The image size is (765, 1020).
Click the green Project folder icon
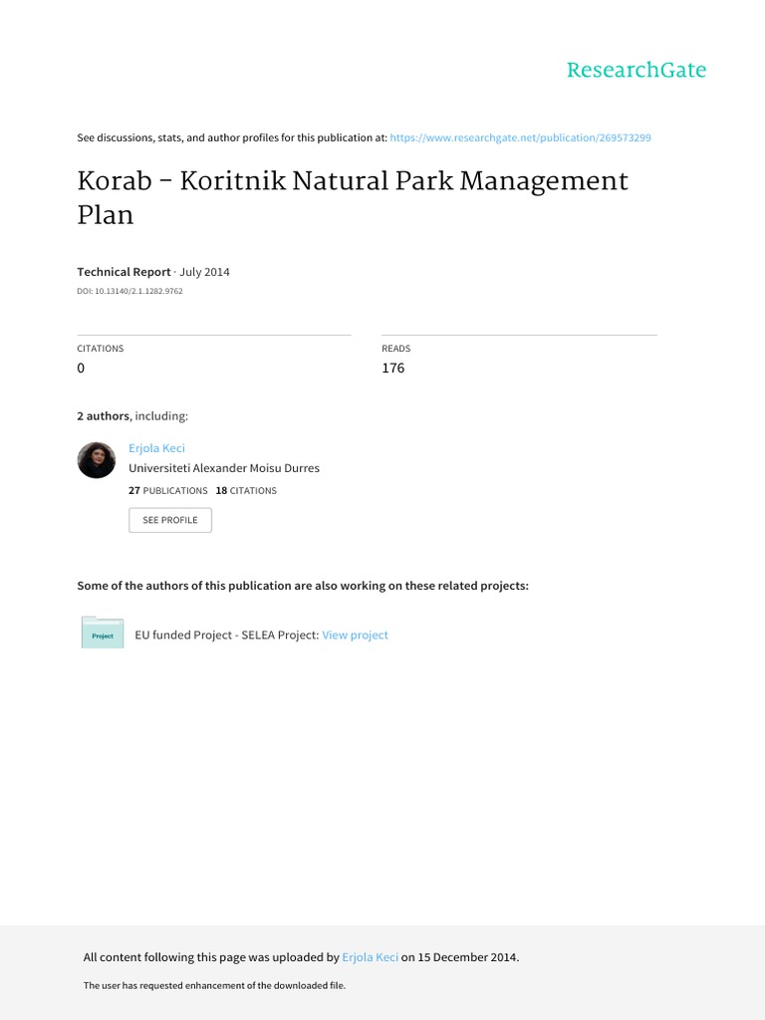[x=103, y=634]
